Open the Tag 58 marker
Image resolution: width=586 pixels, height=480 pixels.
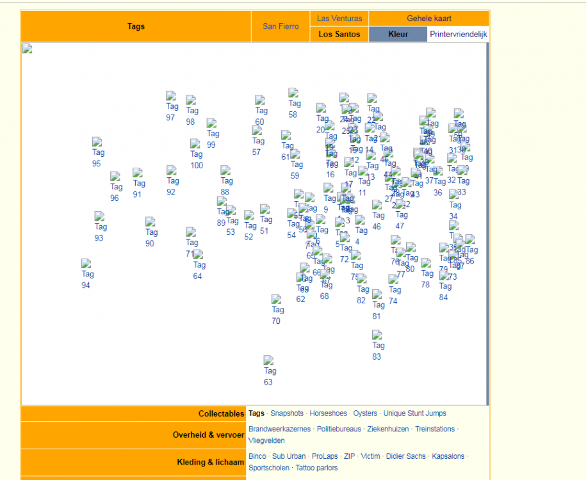coord(294,104)
